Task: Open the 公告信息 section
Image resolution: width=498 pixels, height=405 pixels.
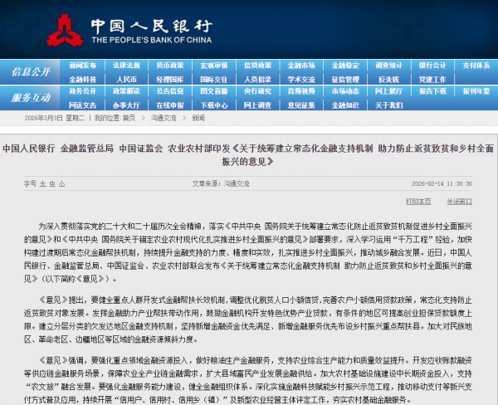Action: (170, 91)
